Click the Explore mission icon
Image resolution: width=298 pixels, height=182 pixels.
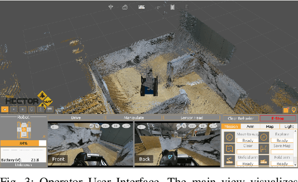coord(264,137)
